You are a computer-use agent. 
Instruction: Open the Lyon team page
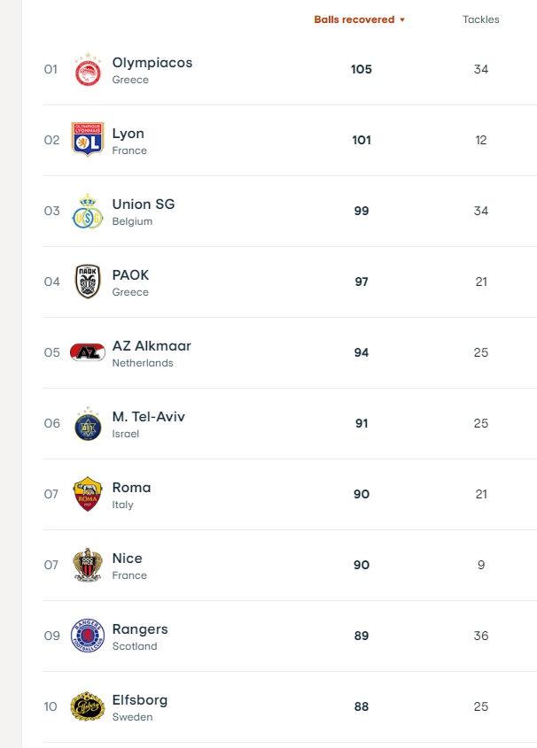click(128, 134)
